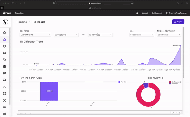This screenshot has height=117, width=190.
Task: Open the four-squares grid sidebar icon
Action: pos(5,94)
